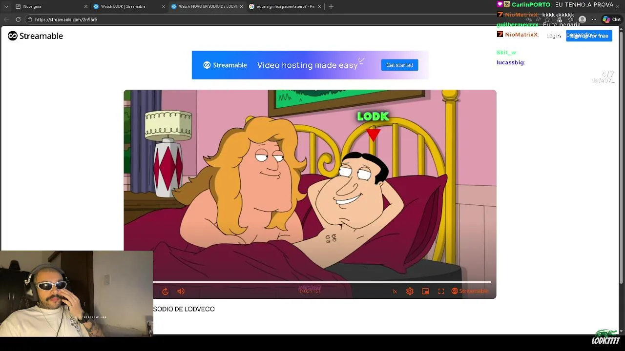Click Get started button in banner
This screenshot has height=351, width=625.
[399, 65]
